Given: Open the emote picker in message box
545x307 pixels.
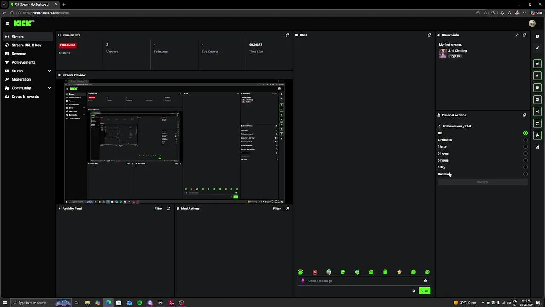Looking at the screenshot, I should [x=425, y=281].
